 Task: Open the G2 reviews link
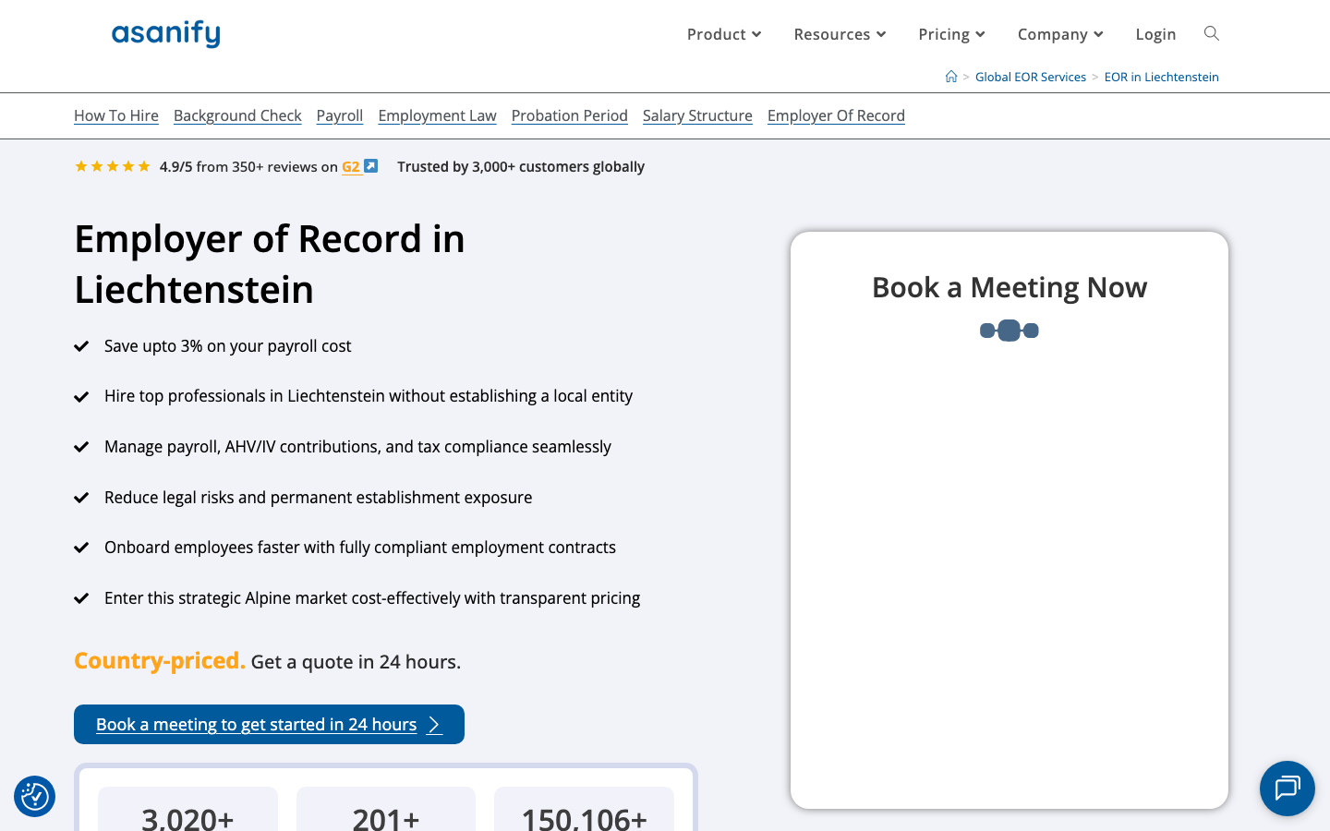(x=351, y=167)
